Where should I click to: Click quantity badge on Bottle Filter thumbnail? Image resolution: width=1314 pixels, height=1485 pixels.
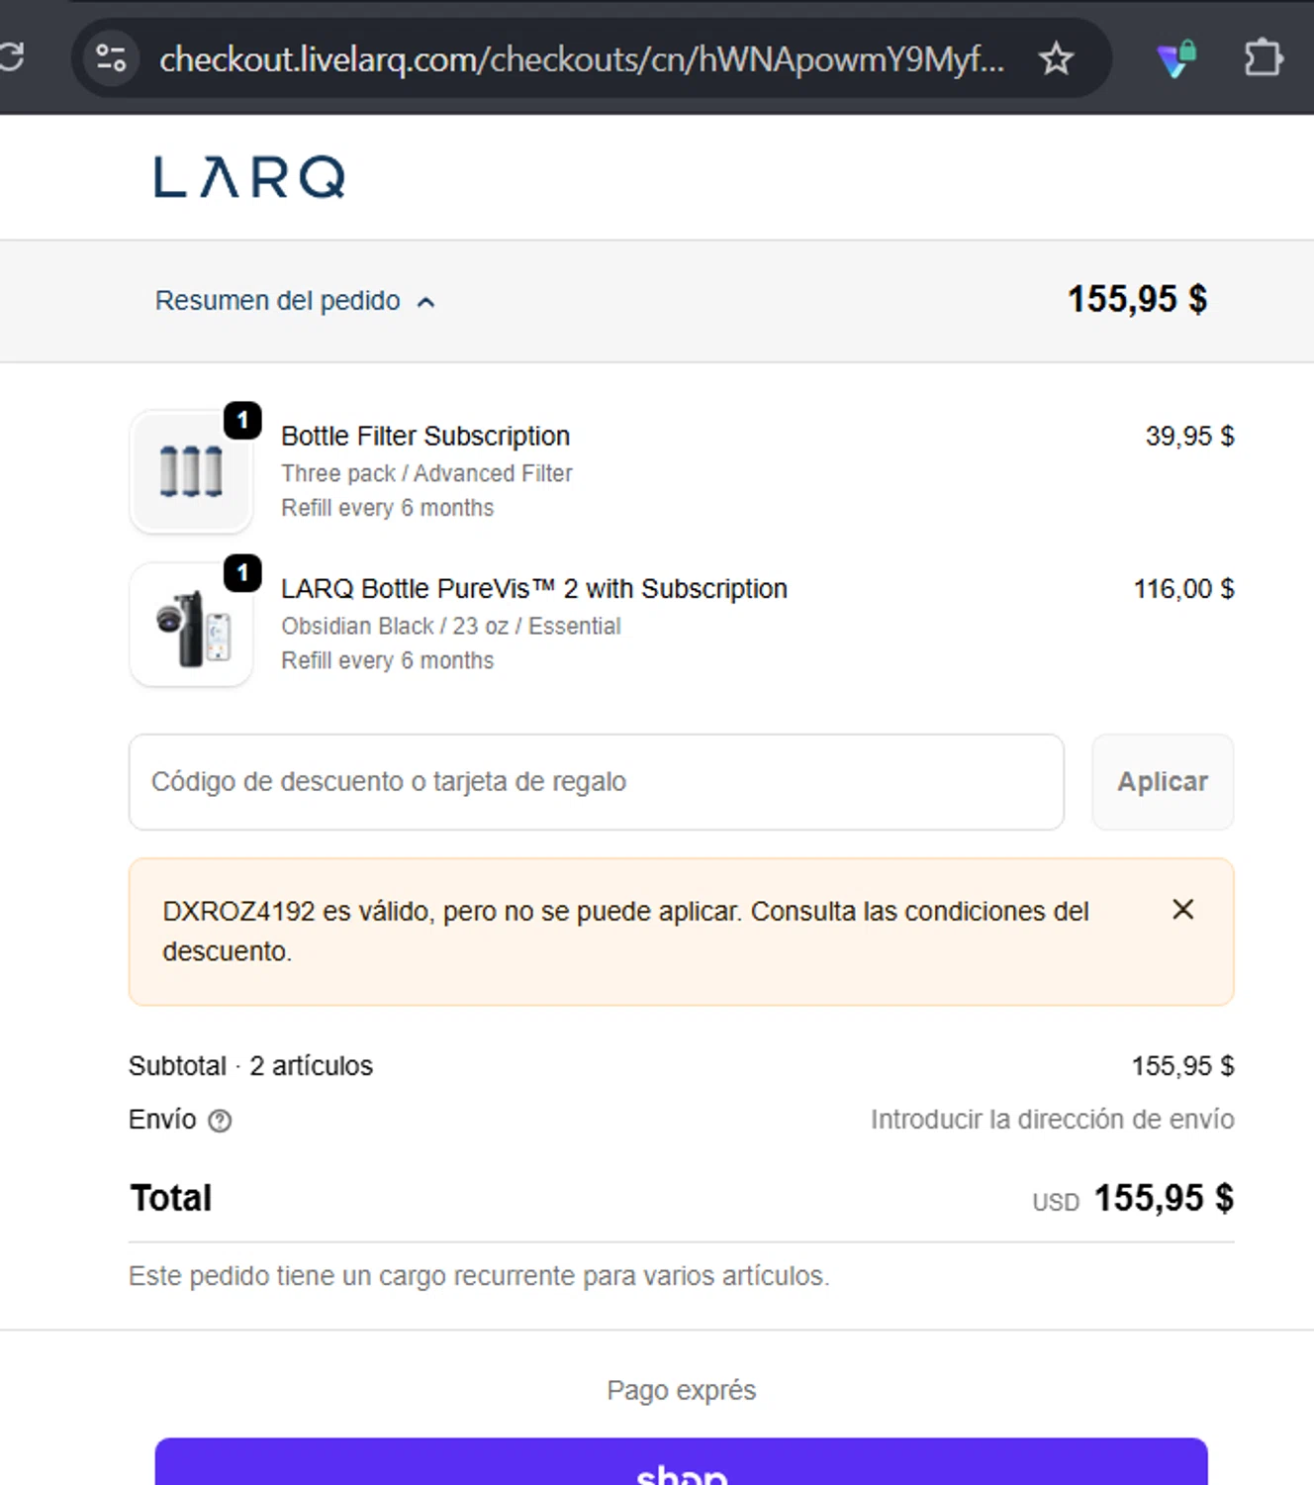(x=242, y=421)
